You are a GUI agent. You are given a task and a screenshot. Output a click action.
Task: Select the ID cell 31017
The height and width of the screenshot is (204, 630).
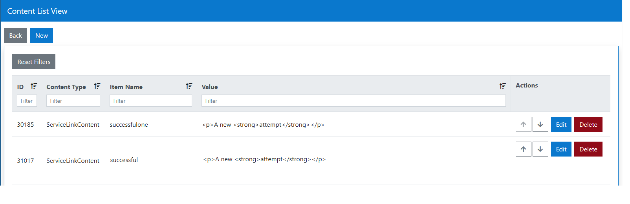[26, 161]
